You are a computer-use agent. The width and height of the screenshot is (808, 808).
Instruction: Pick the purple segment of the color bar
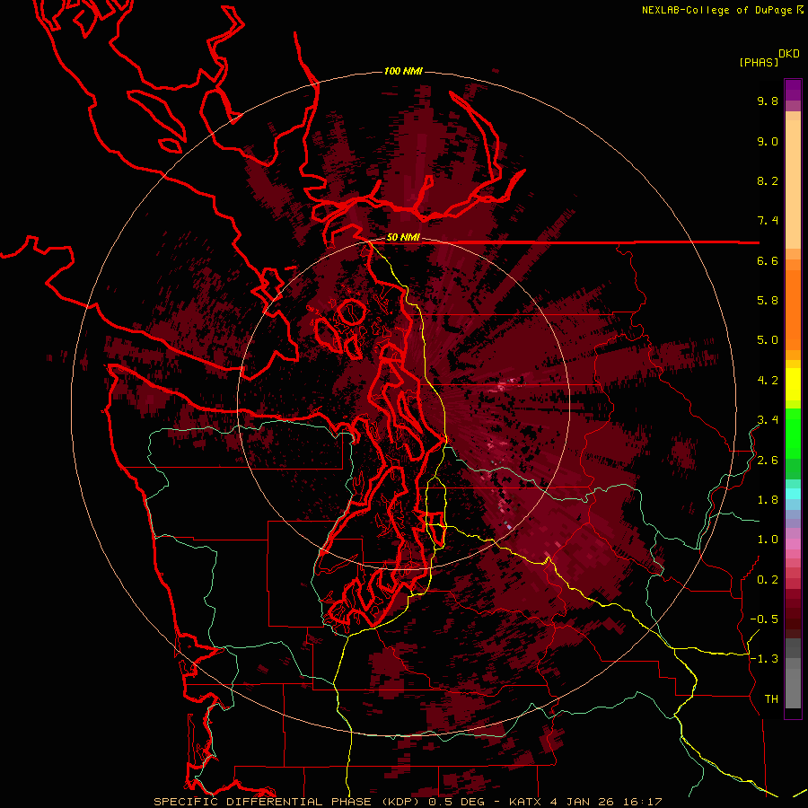point(793,91)
